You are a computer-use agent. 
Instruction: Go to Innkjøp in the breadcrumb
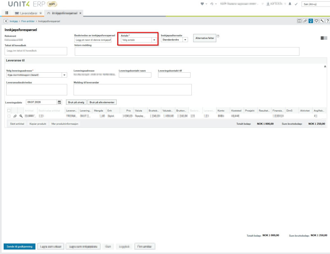click(14, 21)
